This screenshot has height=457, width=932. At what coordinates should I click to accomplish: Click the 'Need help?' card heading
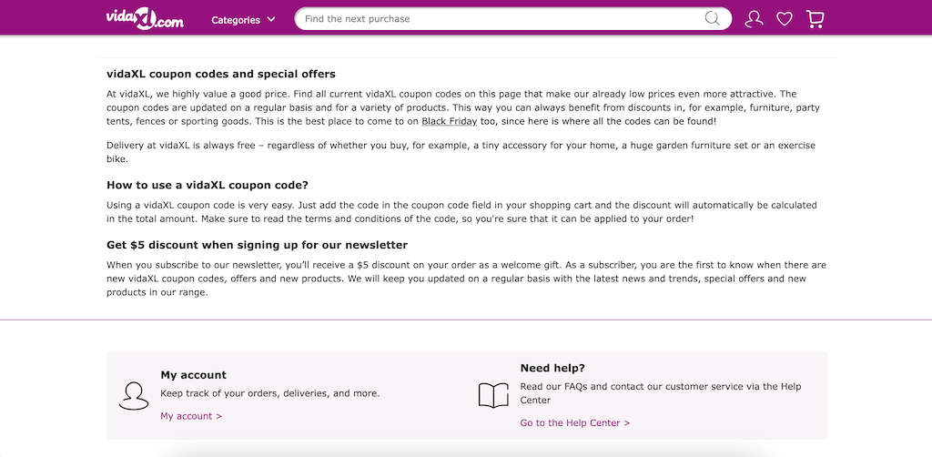(552, 368)
